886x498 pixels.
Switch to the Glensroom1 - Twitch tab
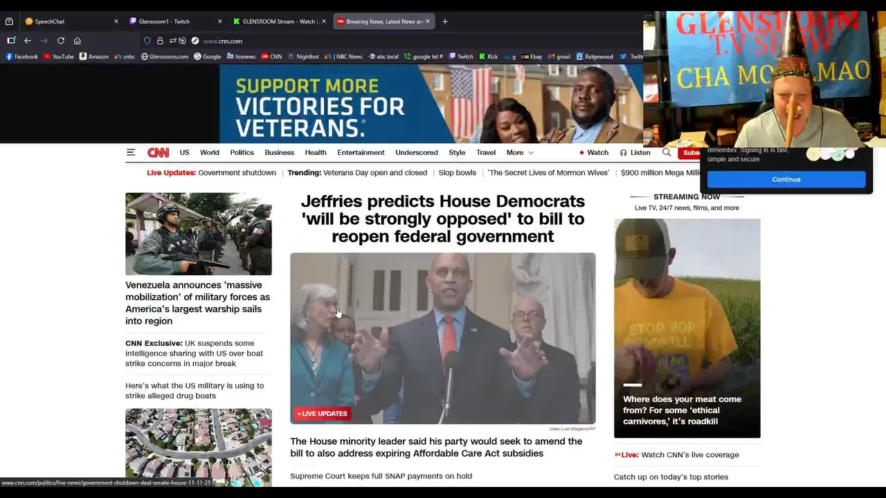176,21
